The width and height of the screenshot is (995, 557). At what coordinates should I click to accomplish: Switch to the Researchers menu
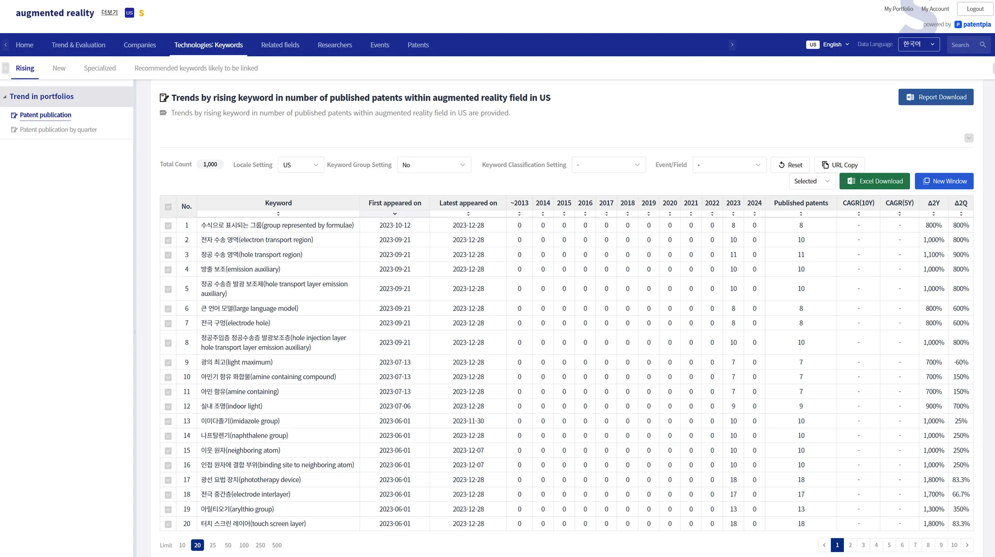[334, 45]
